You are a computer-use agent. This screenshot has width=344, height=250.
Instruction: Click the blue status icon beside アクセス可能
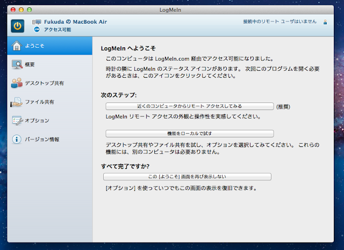(x=37, y=30)
